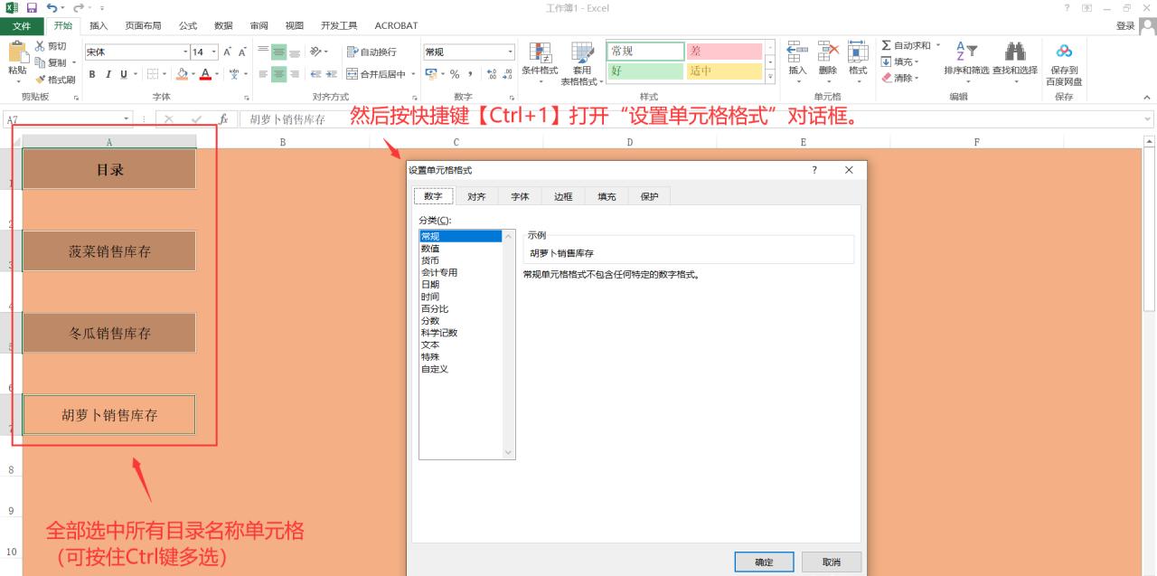Select the 菠菜销售库存 cell
Screen dimensions: 1157x576
[x=109, y=251]
